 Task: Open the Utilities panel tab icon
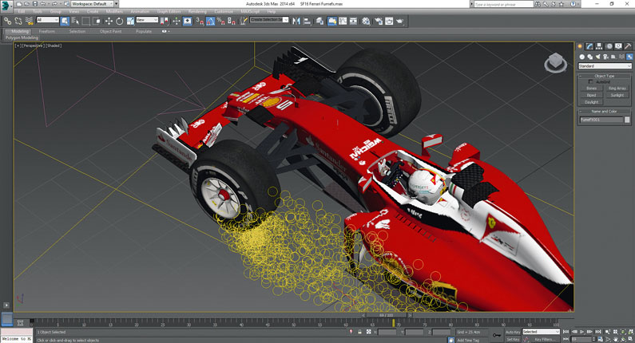point(628,46)
